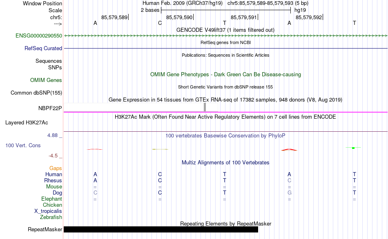Click the Zebrafish species label
This screenshot has height=239, width=388.
pyautogui.click(x=51, y=217)
